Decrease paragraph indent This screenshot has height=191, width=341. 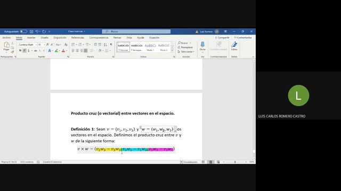[x=95, y=45]
